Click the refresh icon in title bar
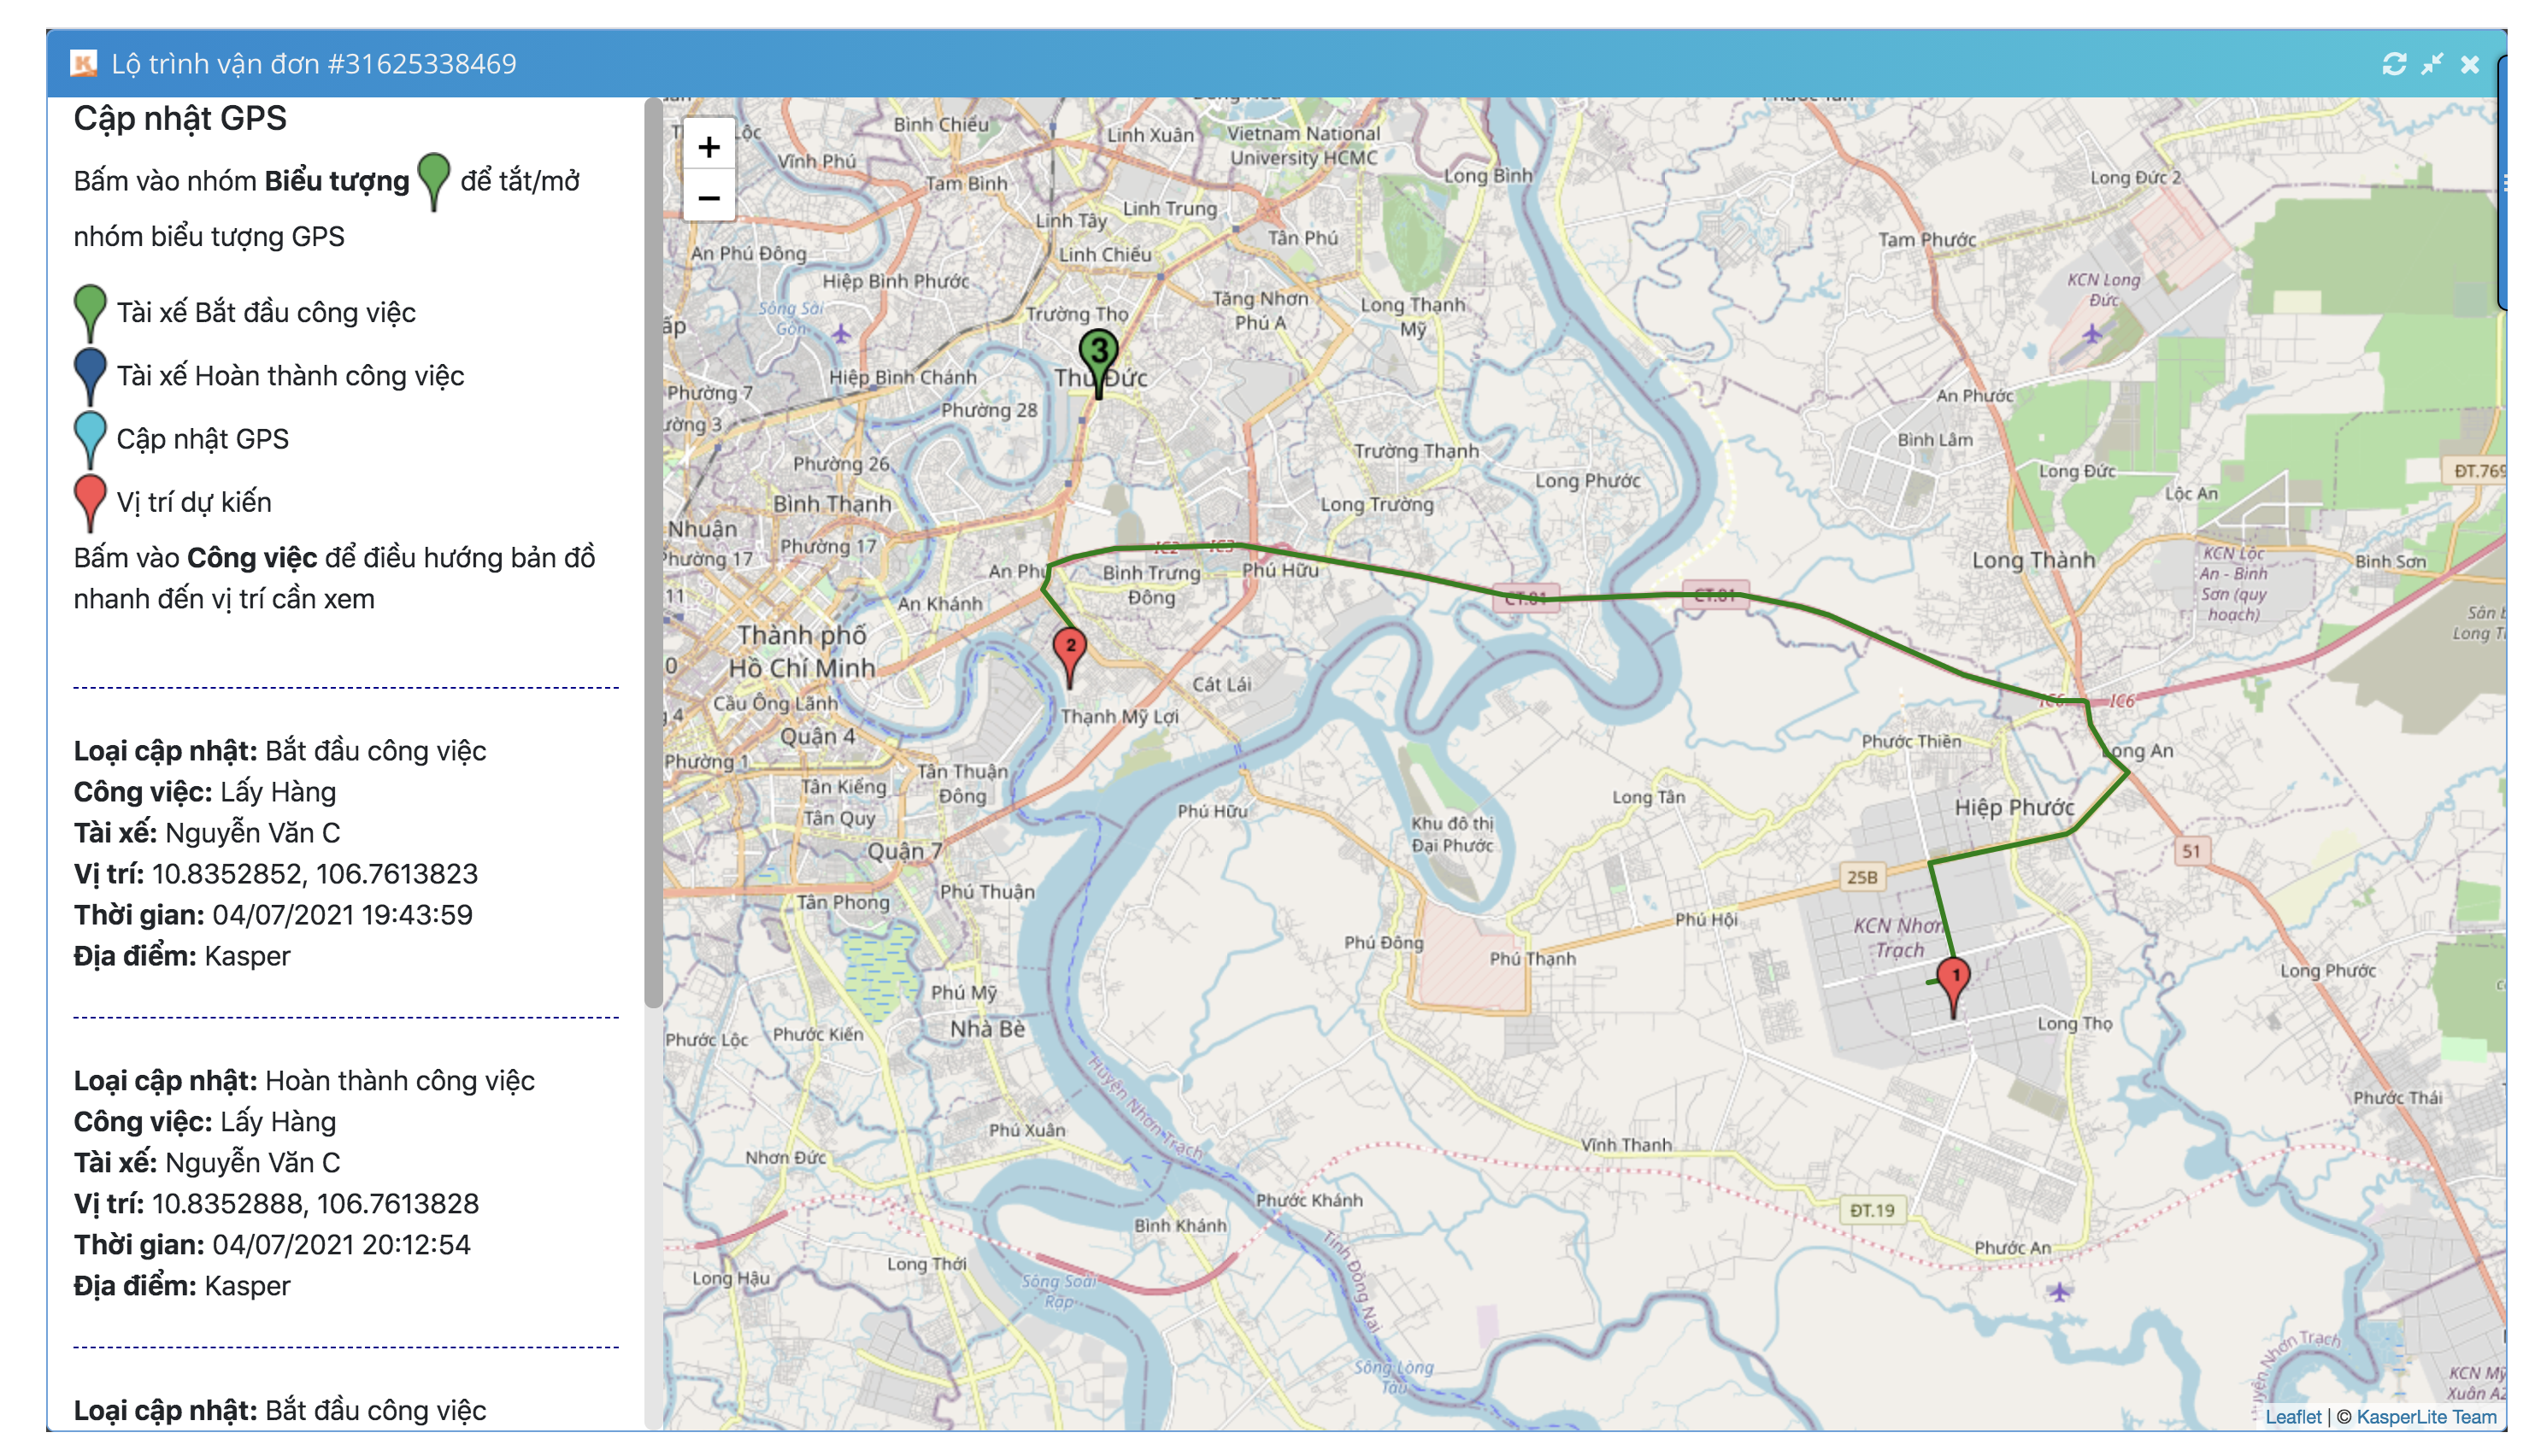This screenshot has height=1456, width=2535. click(x=2394, y=64)
